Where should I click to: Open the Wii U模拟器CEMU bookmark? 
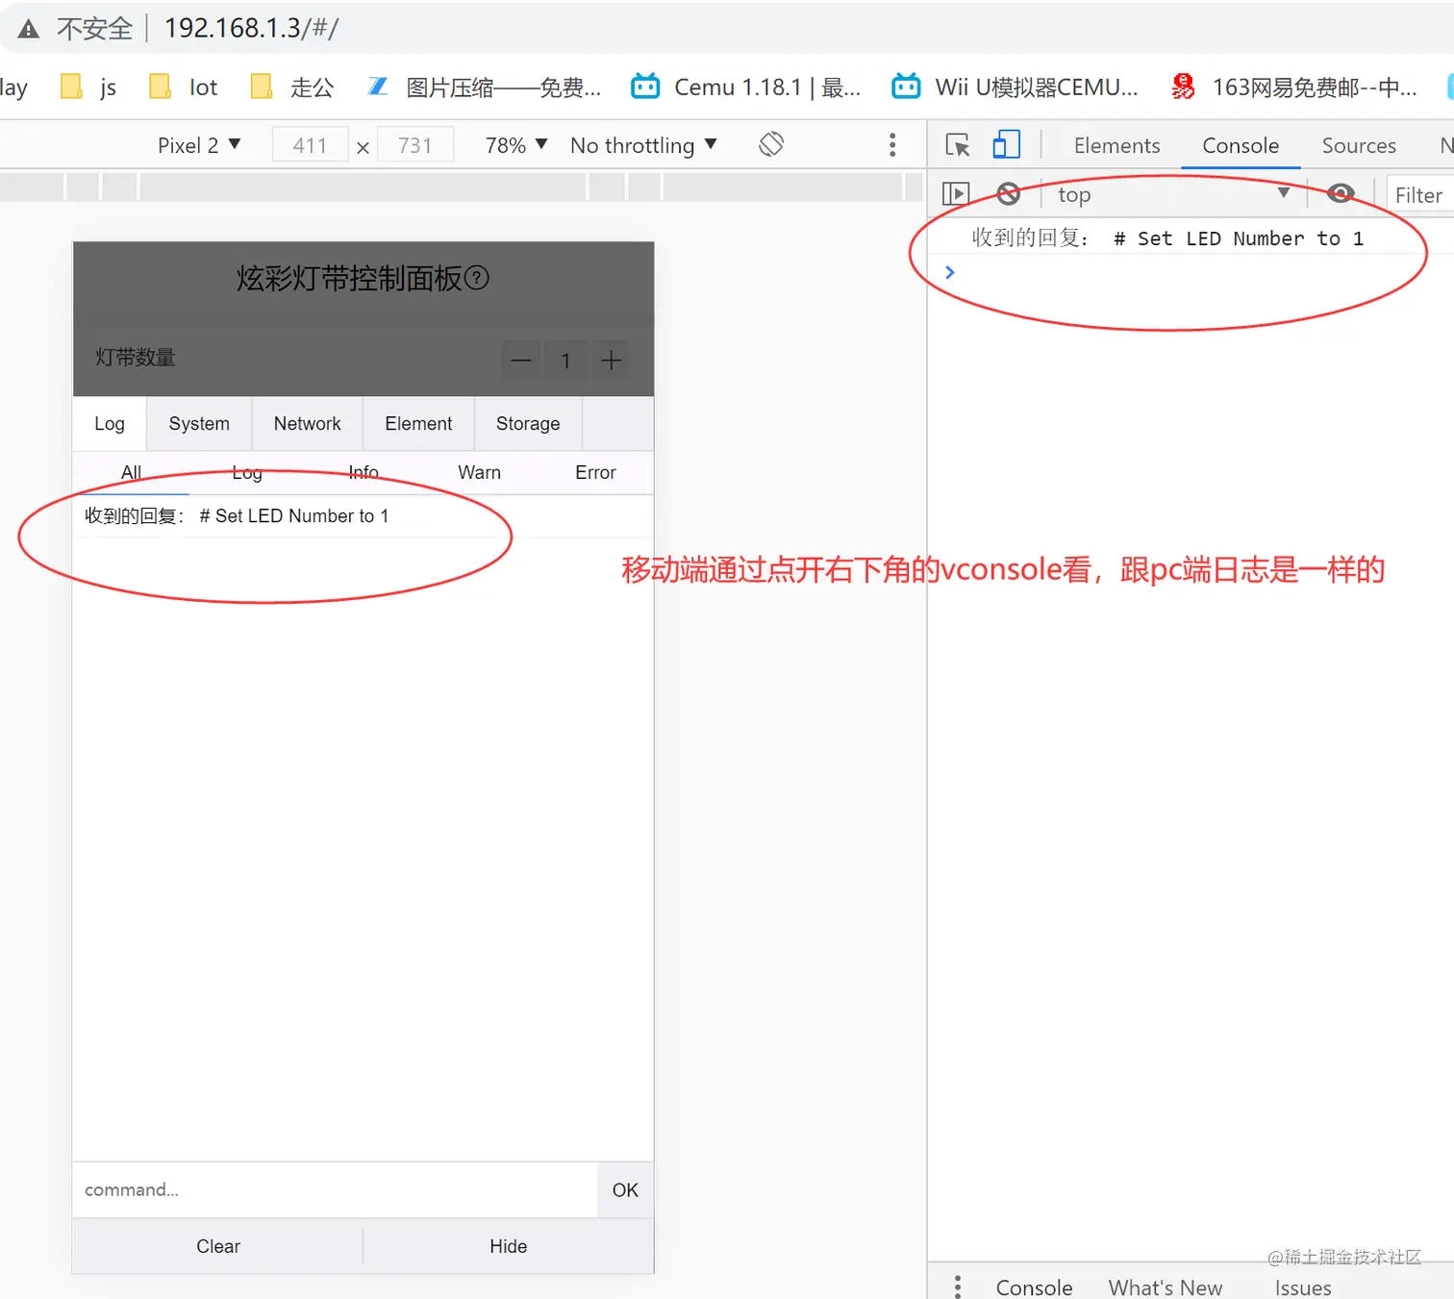1015,87
